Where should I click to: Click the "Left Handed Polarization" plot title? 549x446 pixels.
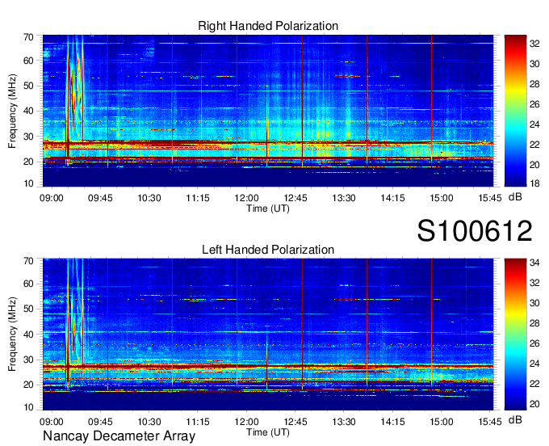click(x=268, y=250)
